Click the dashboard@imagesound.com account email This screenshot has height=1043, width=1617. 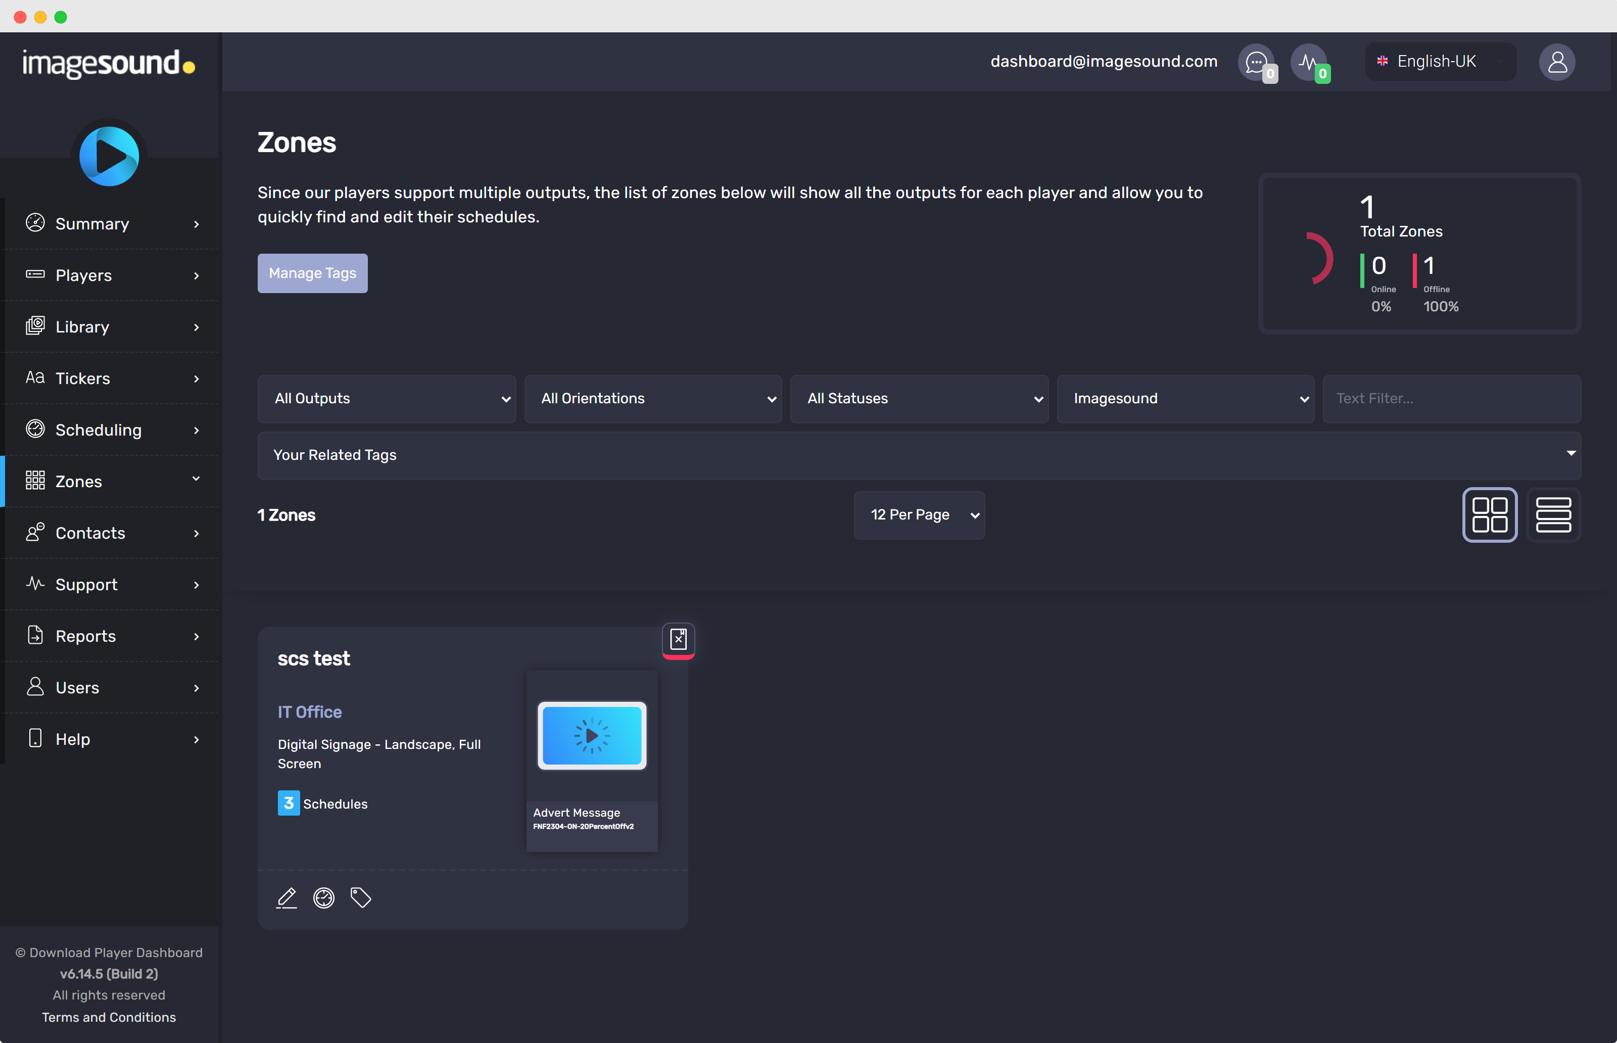(1104, 62)
